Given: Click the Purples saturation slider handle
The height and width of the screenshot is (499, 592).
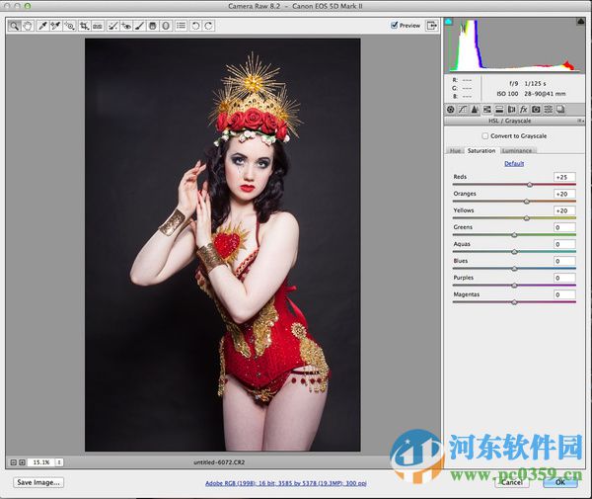Looking at the screenshot, I should (514, 286).
